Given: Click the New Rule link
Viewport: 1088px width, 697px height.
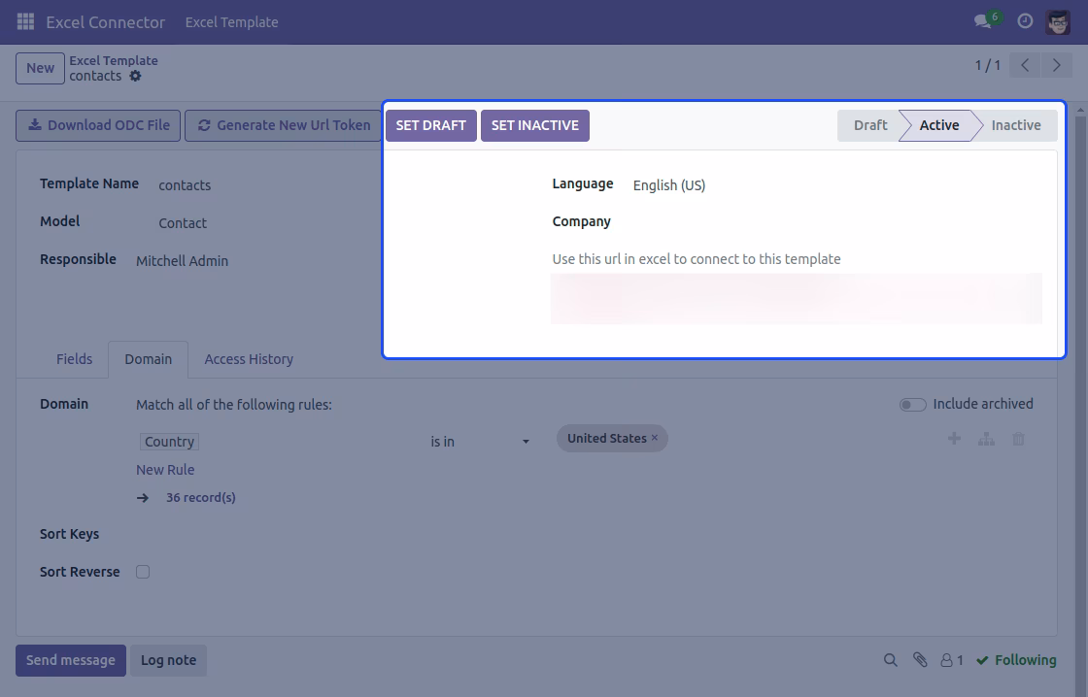Looking at the screenshot, I should click(165, 470).
